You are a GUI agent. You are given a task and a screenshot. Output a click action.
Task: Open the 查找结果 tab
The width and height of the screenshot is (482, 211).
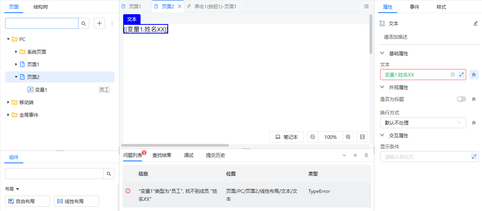pyautogui.click(x=162, y=155)
